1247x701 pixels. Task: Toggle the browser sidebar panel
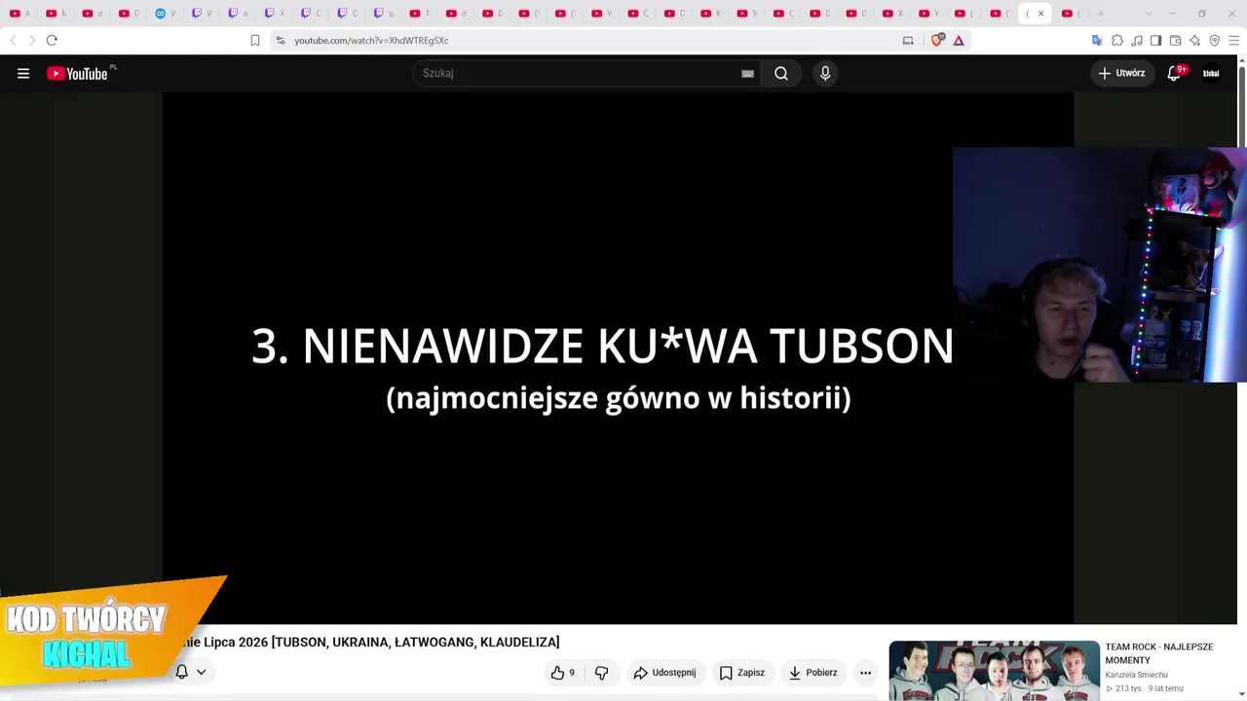click(x=1155, y=40)
